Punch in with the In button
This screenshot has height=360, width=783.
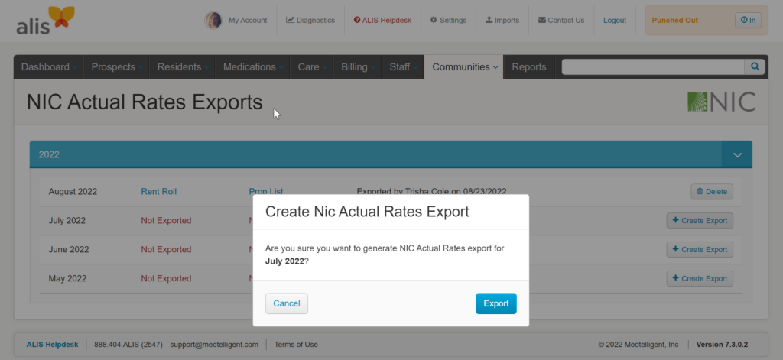click(747, 21)
